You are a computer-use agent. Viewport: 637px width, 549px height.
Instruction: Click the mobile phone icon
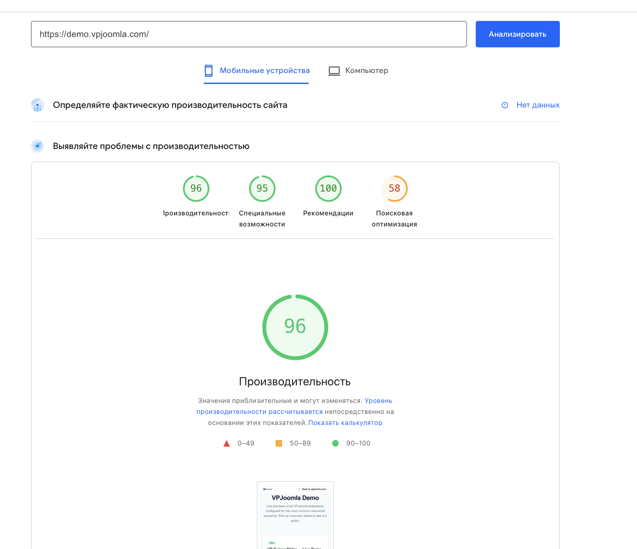(209, 71)
